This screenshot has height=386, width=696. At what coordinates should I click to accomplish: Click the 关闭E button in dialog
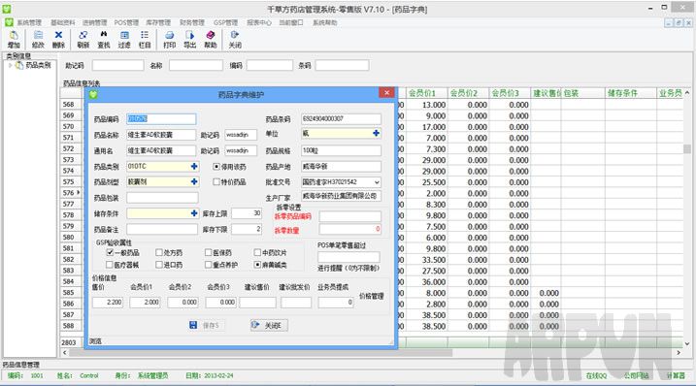click(269, 325)
